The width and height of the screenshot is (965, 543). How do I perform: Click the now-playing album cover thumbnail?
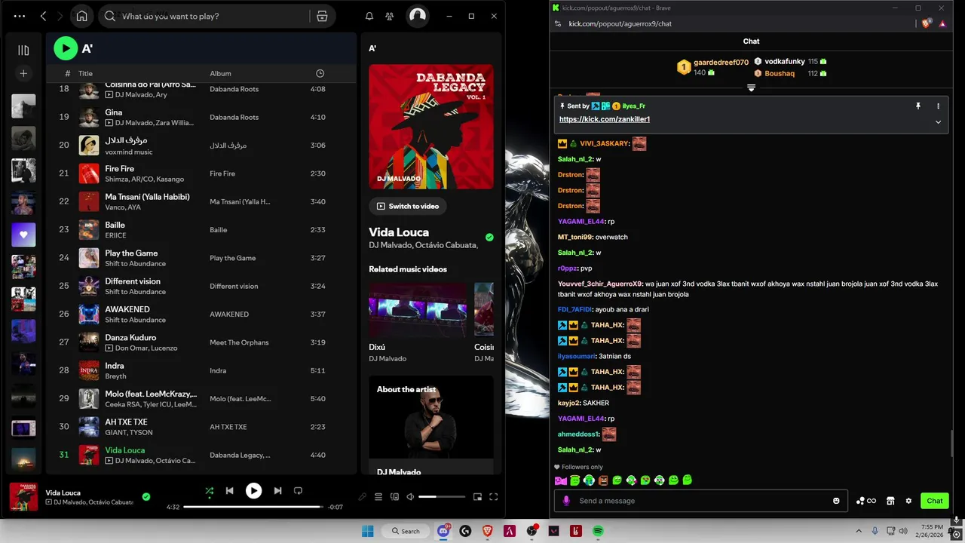coord(23,496)
